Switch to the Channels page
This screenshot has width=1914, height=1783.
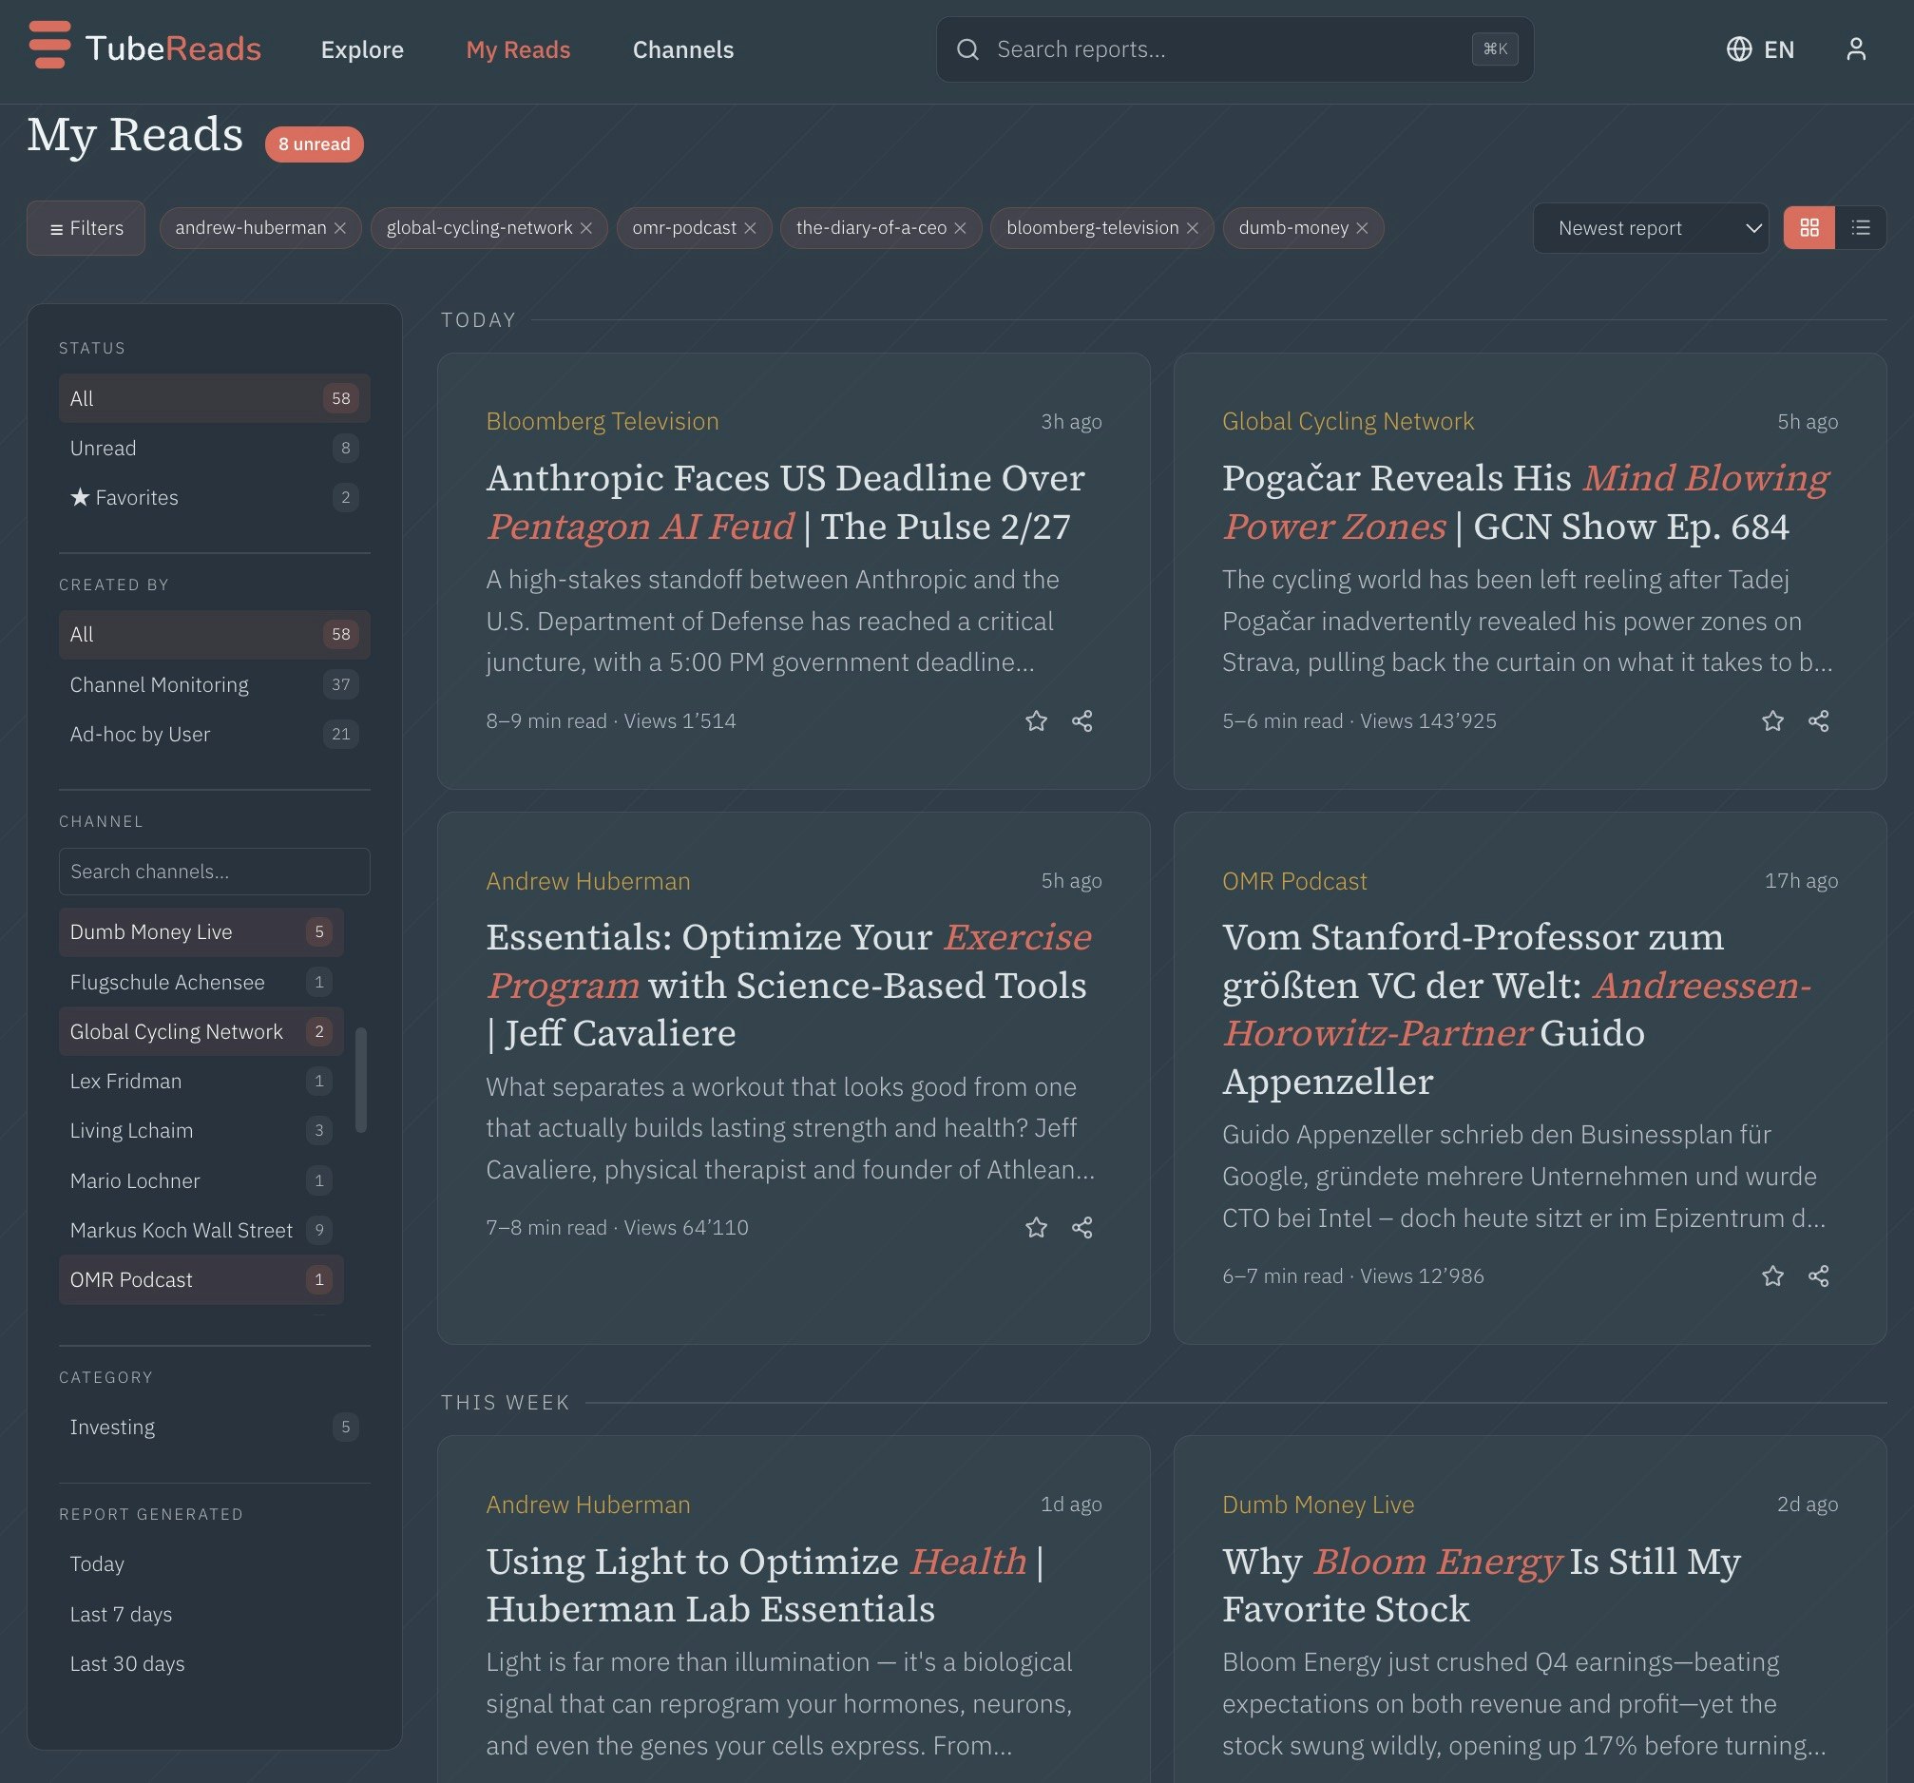click(682, 49)
